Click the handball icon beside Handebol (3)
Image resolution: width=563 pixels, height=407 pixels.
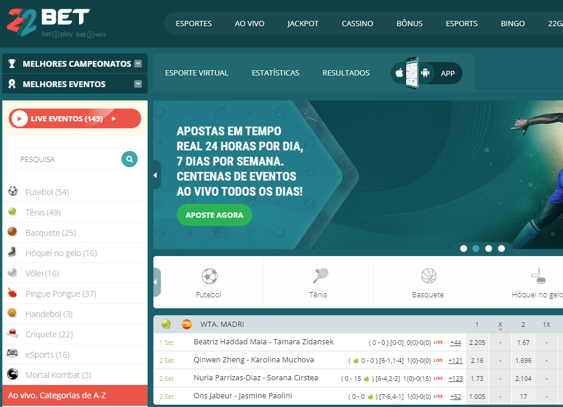[x=12, y=313]
